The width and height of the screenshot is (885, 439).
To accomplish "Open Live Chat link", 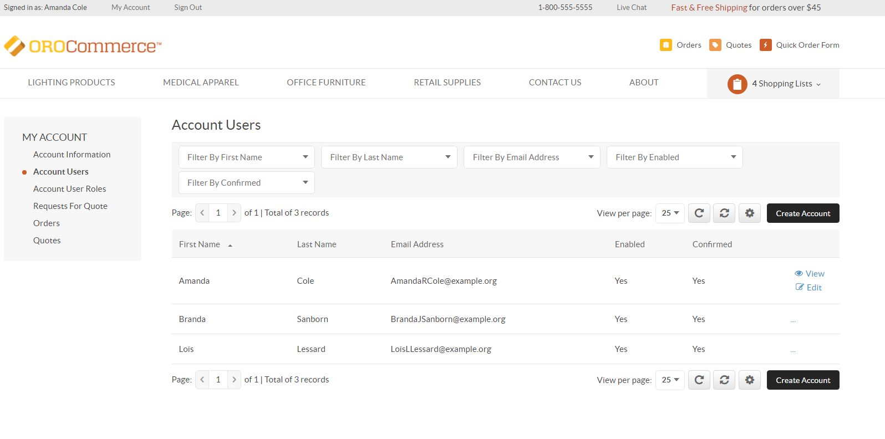I will point(632,8).
